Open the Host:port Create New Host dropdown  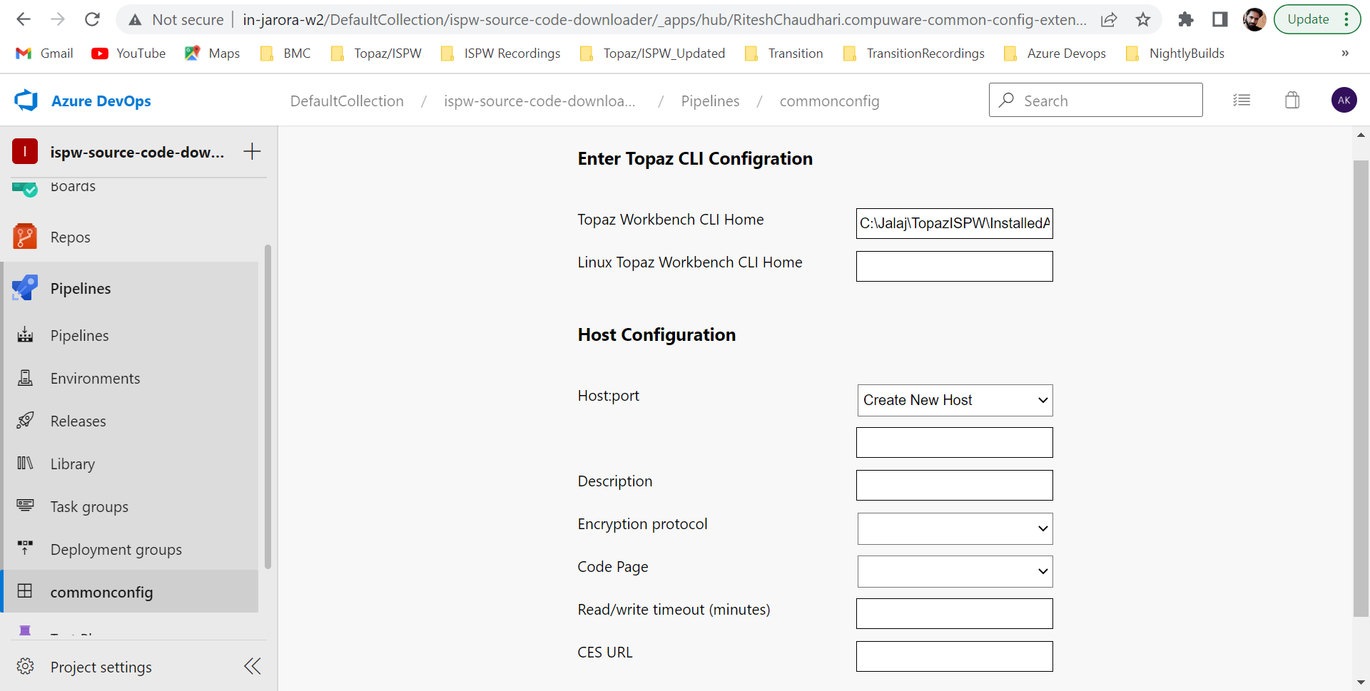click(955, 400)
